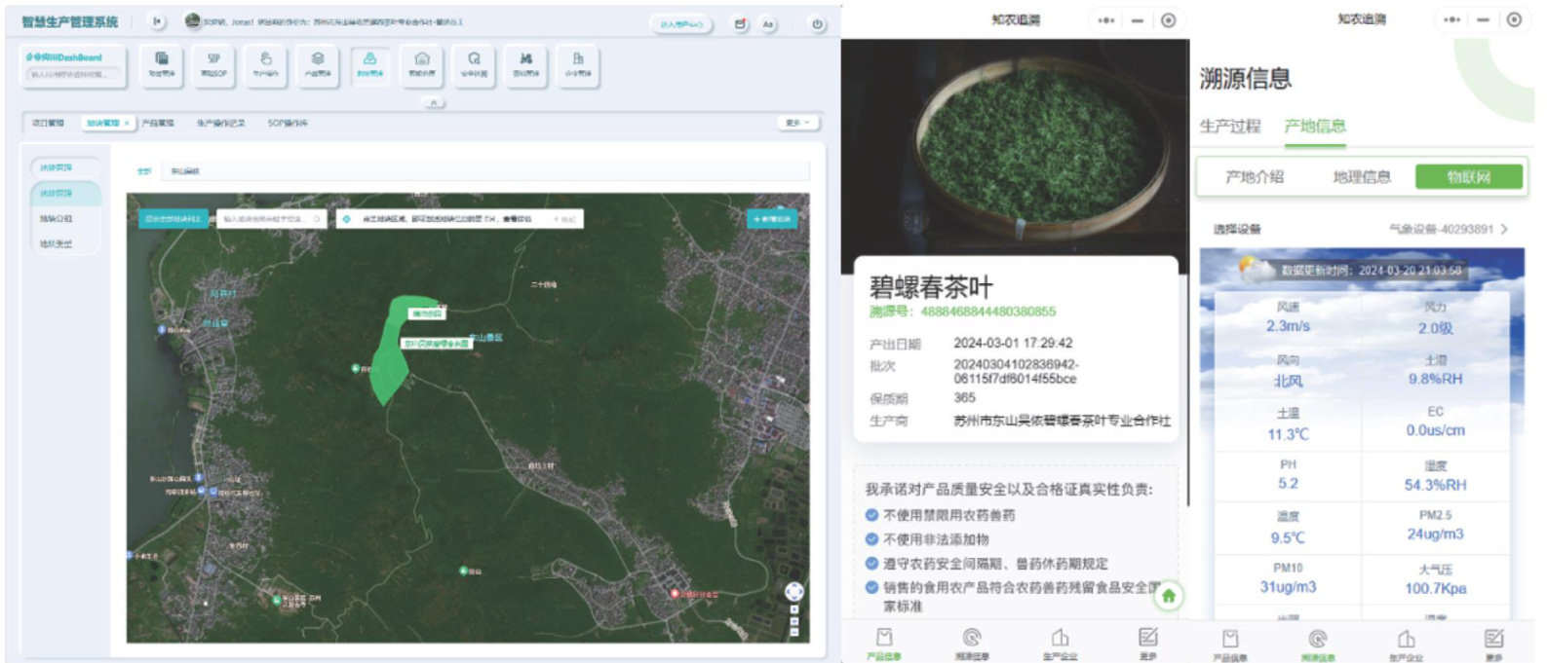
Task: Click the green home floating icon
Action: [1168, 596]
